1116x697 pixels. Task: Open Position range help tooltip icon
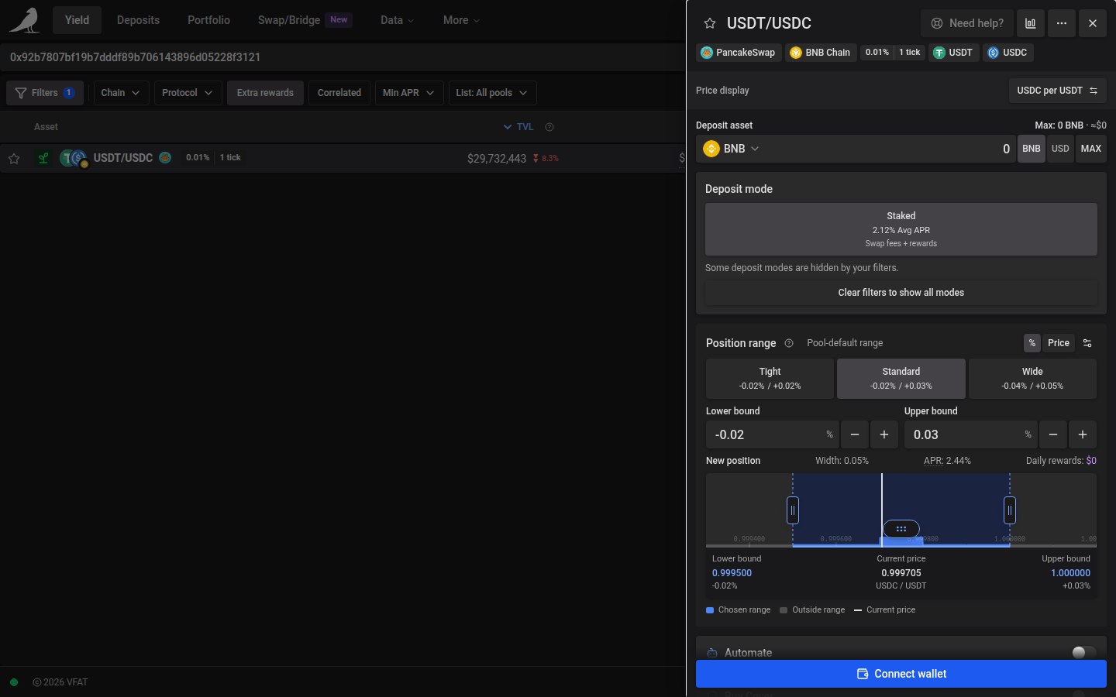(789, 343)
